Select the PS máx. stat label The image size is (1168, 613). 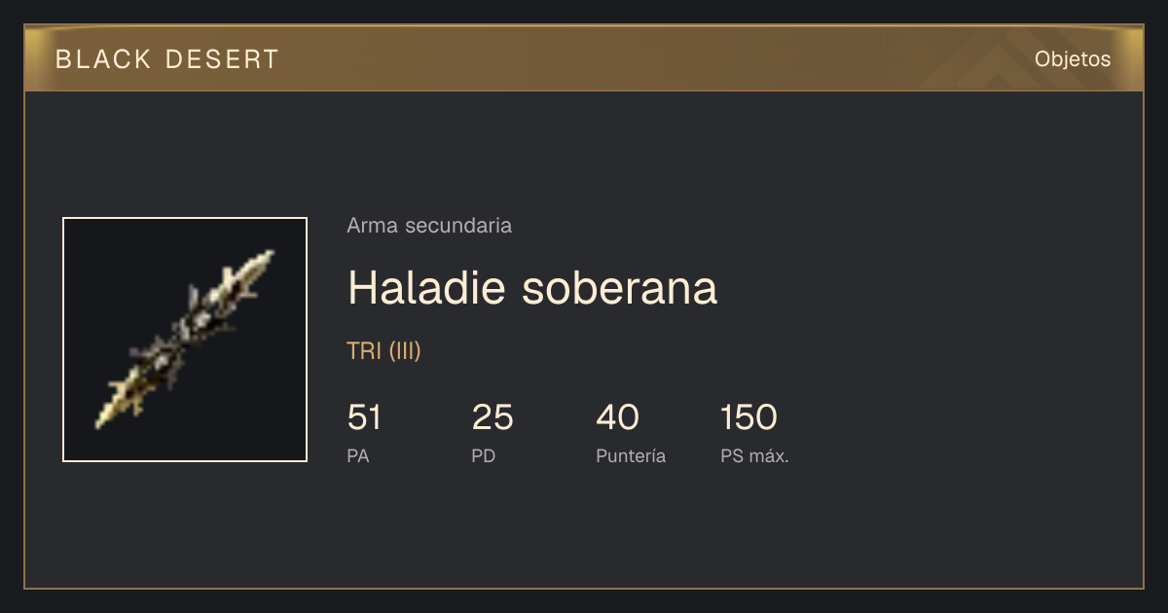point(754,456)
